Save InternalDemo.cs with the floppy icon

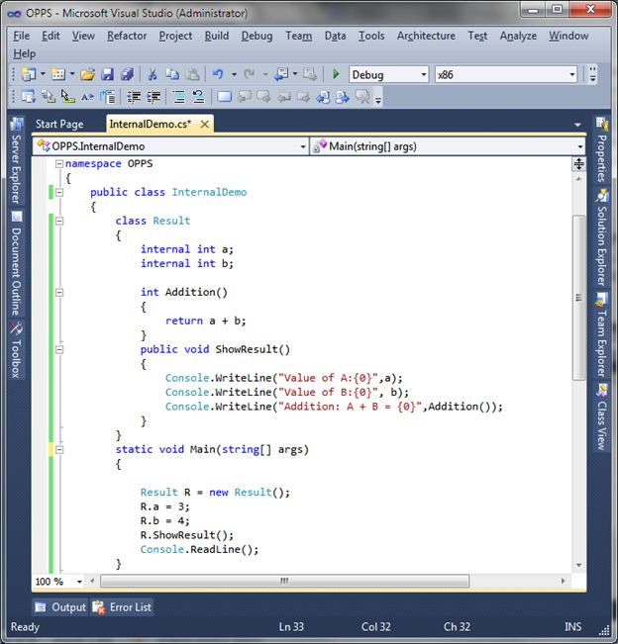[107, 74]
